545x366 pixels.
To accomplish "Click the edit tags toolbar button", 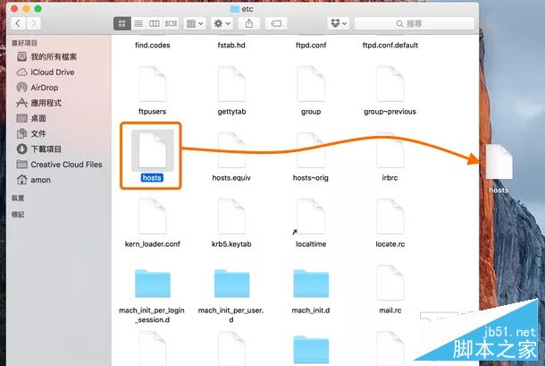I will coord(276,23).
